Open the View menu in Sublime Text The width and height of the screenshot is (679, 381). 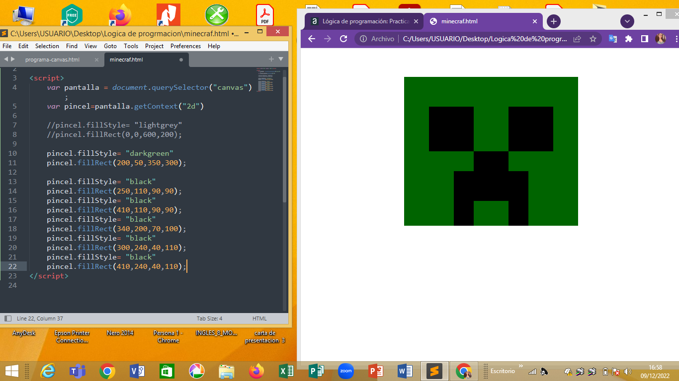coord(90,46)
